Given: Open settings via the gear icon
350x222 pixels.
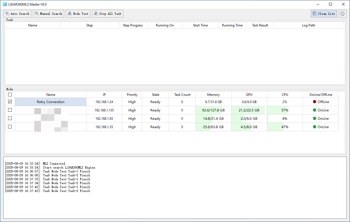Looking at the screenshot, I should tap(342, 14).
